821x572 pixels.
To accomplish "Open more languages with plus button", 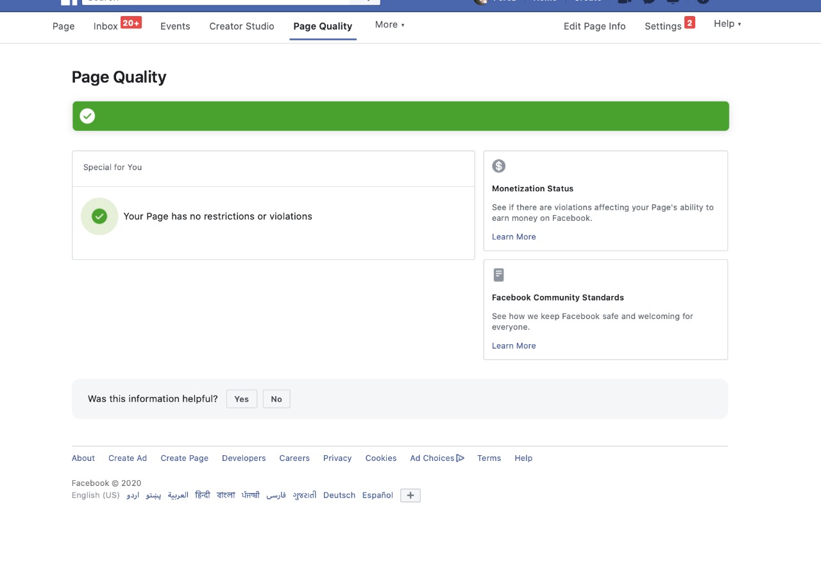I will tap(410, 496).
